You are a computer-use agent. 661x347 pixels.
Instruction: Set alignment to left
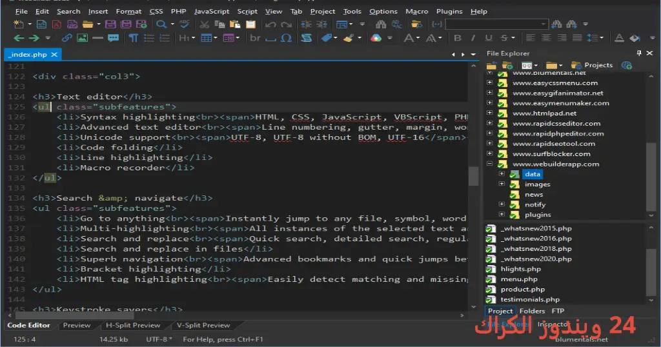[x=531, y=38]
